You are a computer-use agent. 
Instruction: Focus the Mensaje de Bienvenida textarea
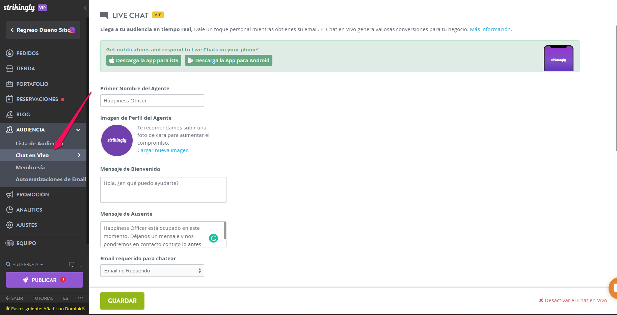coord(163,190)
